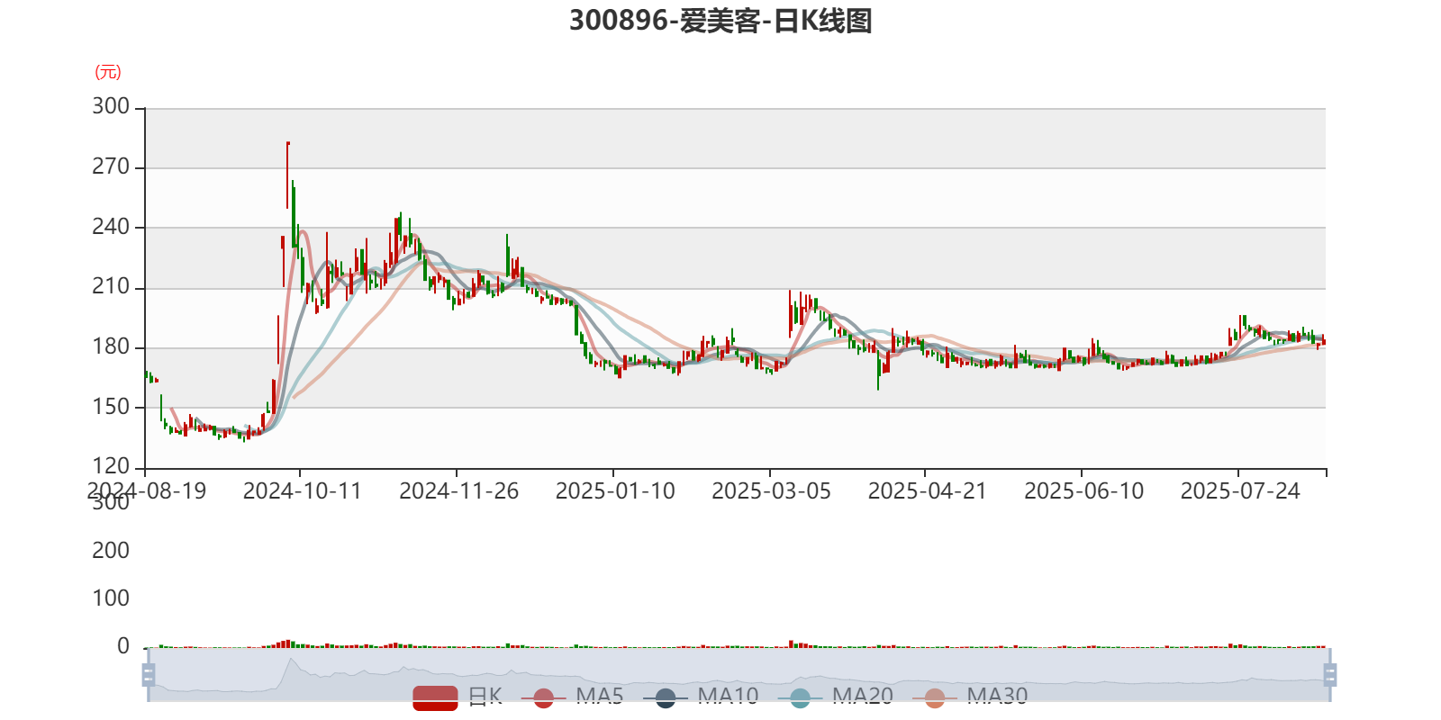Click the 2025-04-21 x-axis date label
The image size is (1441, 720).
coord(928,491)
